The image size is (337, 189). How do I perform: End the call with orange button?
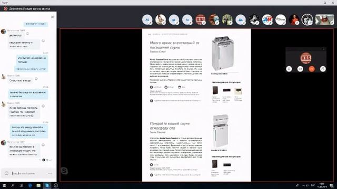click(312, 69)
